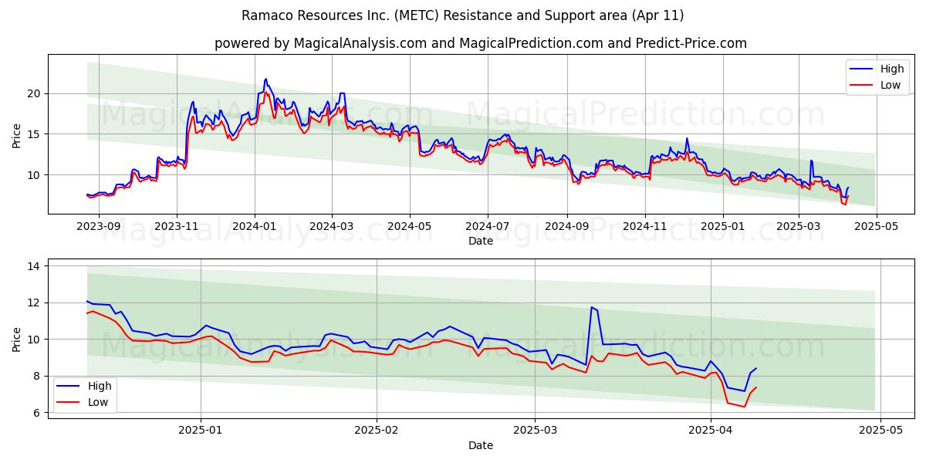Click the March 2025 spike in lower chart High line

pos(592,307)
